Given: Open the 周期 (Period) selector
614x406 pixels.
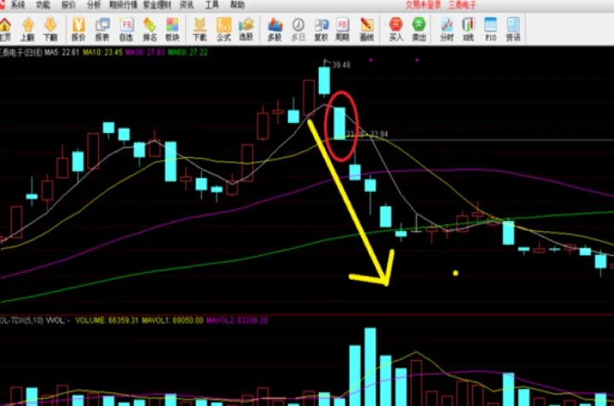Looking at the screenshot, I should tap(343, 28).
